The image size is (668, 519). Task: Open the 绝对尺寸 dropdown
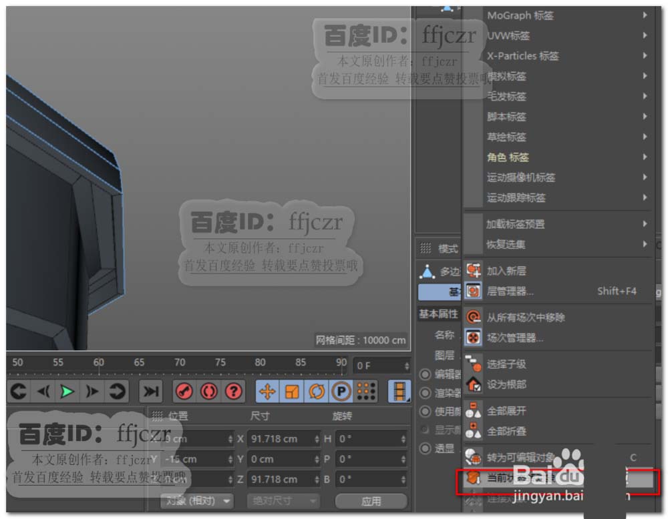coord(283,501)
